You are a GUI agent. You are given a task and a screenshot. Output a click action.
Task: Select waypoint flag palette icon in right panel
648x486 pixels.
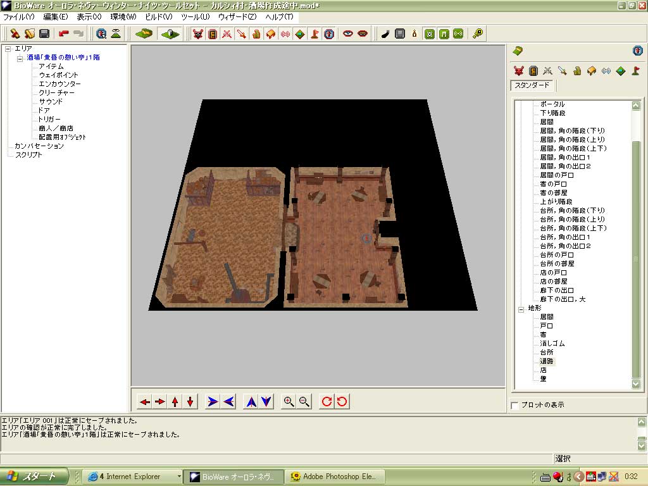635,71
